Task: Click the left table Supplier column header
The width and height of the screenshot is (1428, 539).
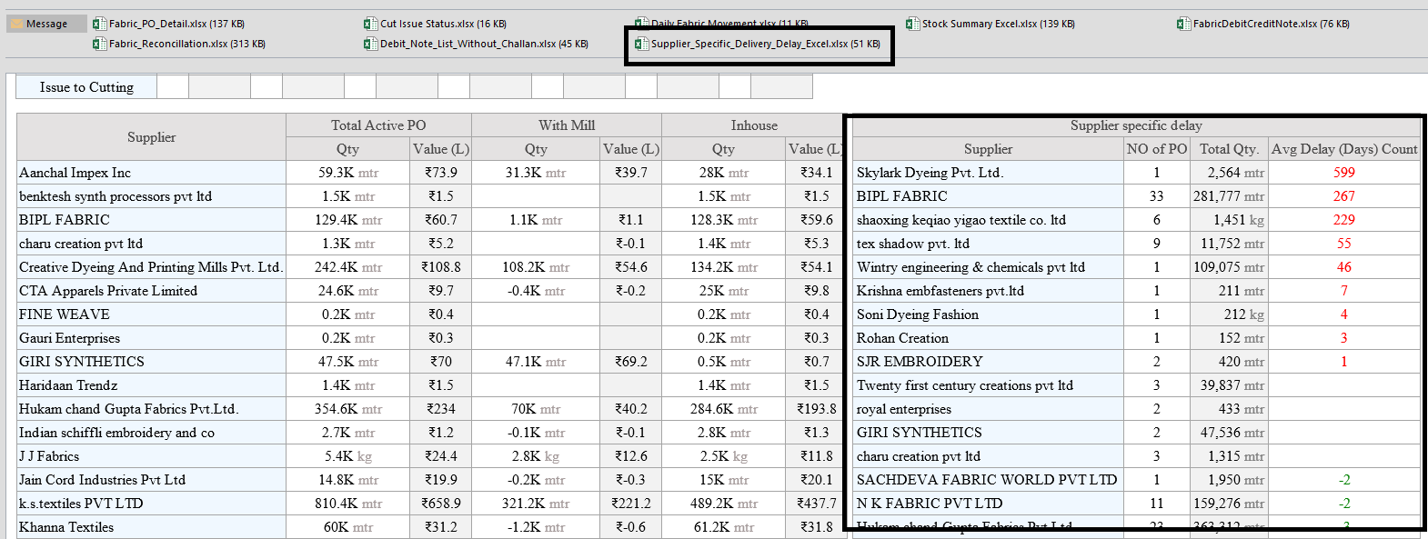Action: click(152, 137)
